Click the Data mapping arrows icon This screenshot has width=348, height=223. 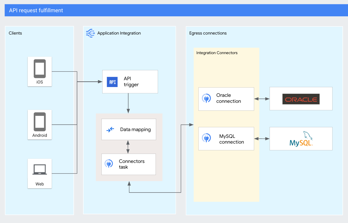click(110, 129)
